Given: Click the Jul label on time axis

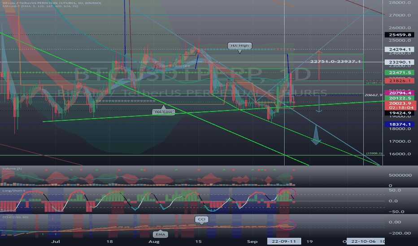Looking at the screenshot, I should click(56, 242).
